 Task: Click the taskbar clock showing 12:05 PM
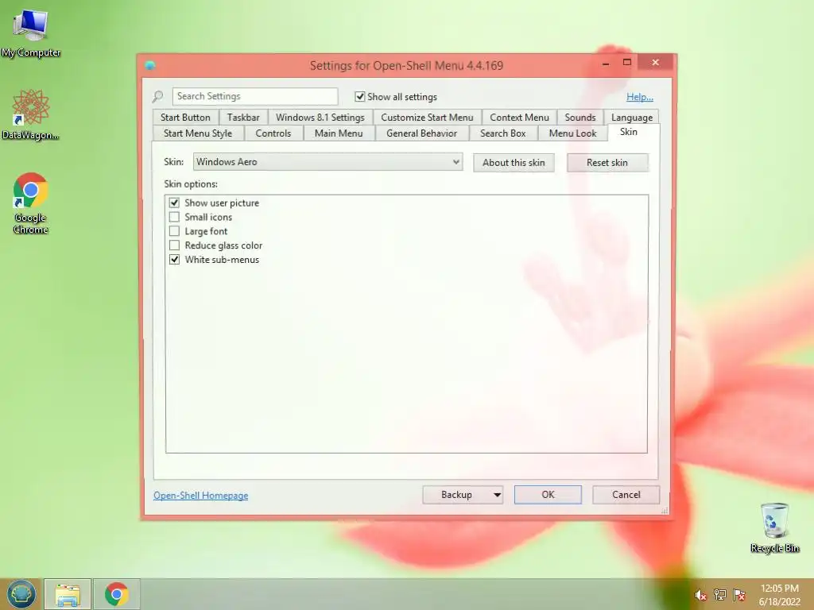(x=779, y=595)
